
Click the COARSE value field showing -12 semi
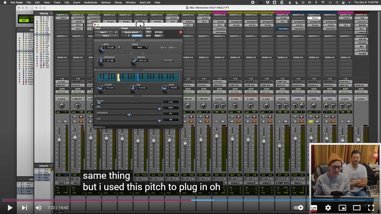pos(110,88)
